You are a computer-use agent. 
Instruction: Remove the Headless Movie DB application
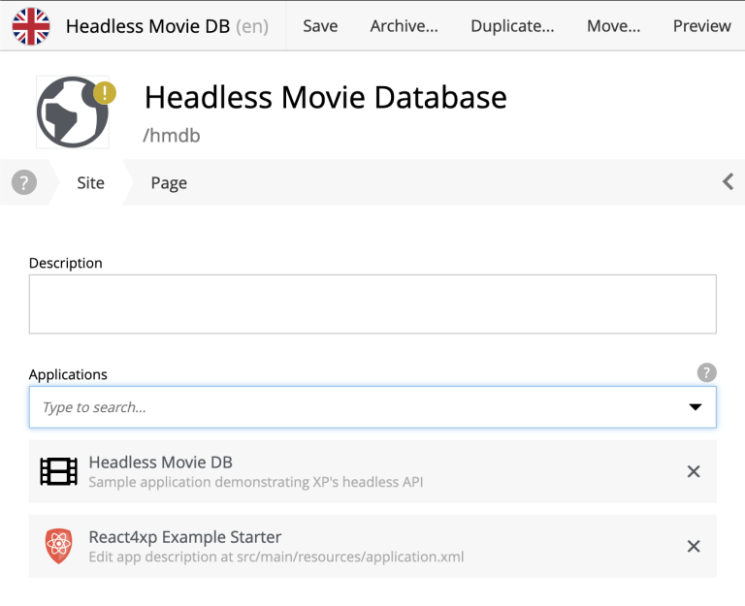pyautogui.click(x=694, y=471)
